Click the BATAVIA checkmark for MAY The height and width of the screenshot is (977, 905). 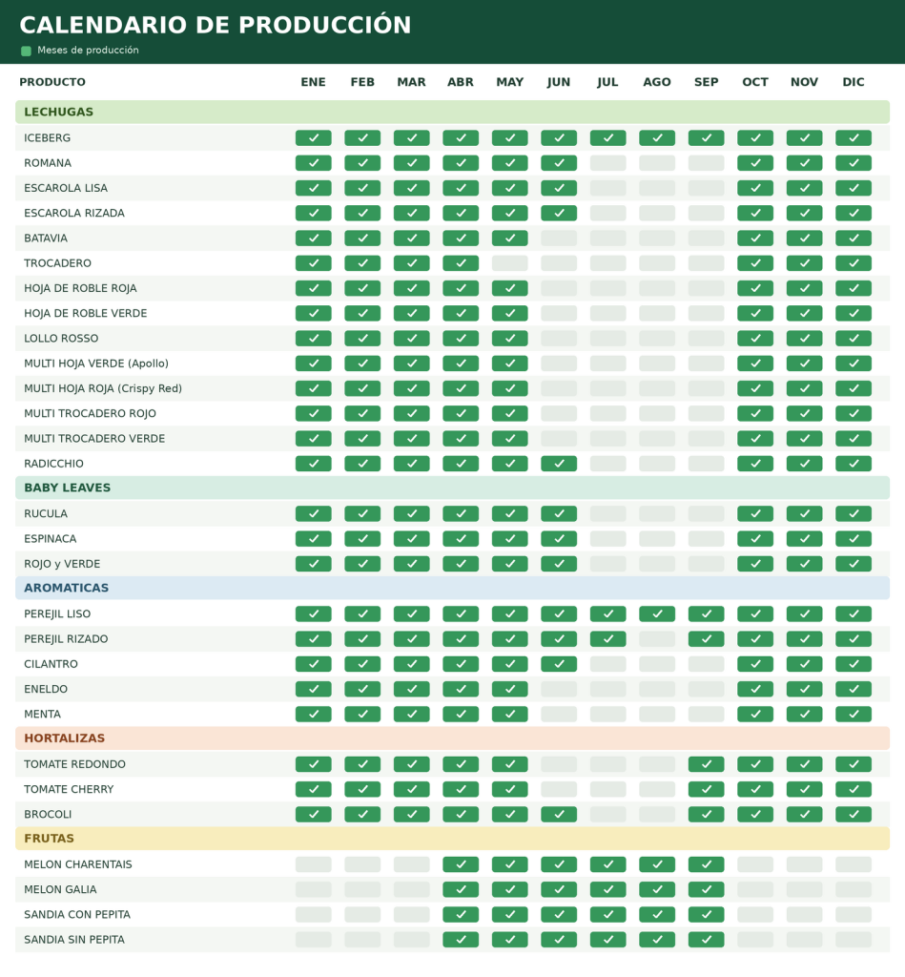point(509,238)
